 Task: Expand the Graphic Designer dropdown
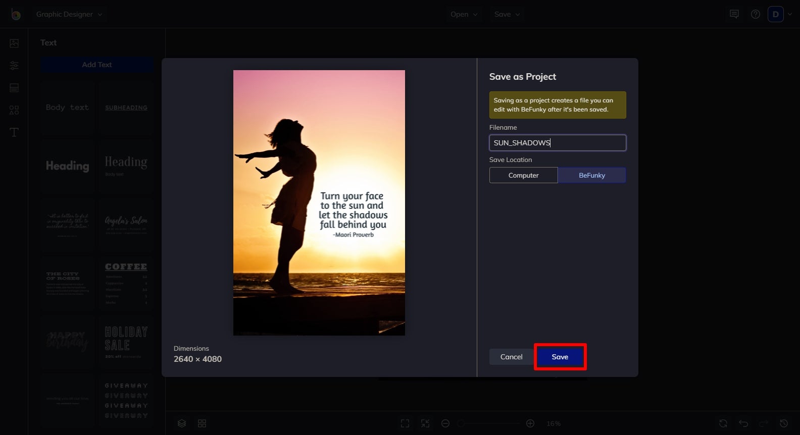tap(69, 14)
